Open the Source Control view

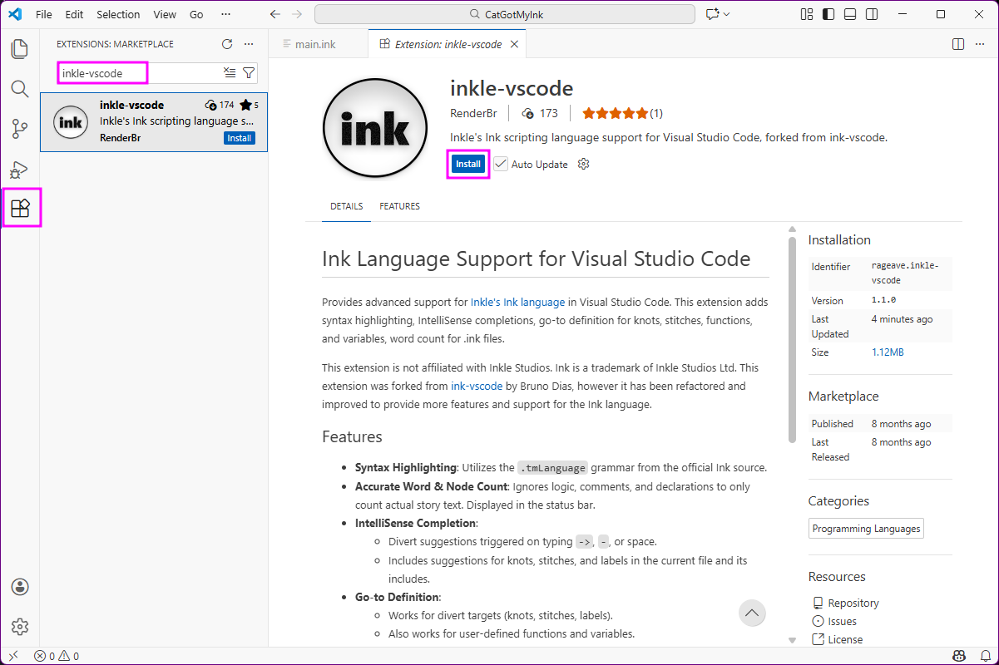coord(20,129)
